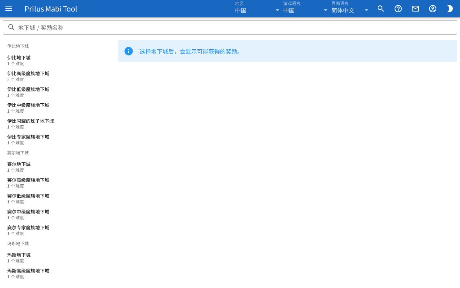
Task: Select 伊比中级魔族地下城
Action: 57,108
